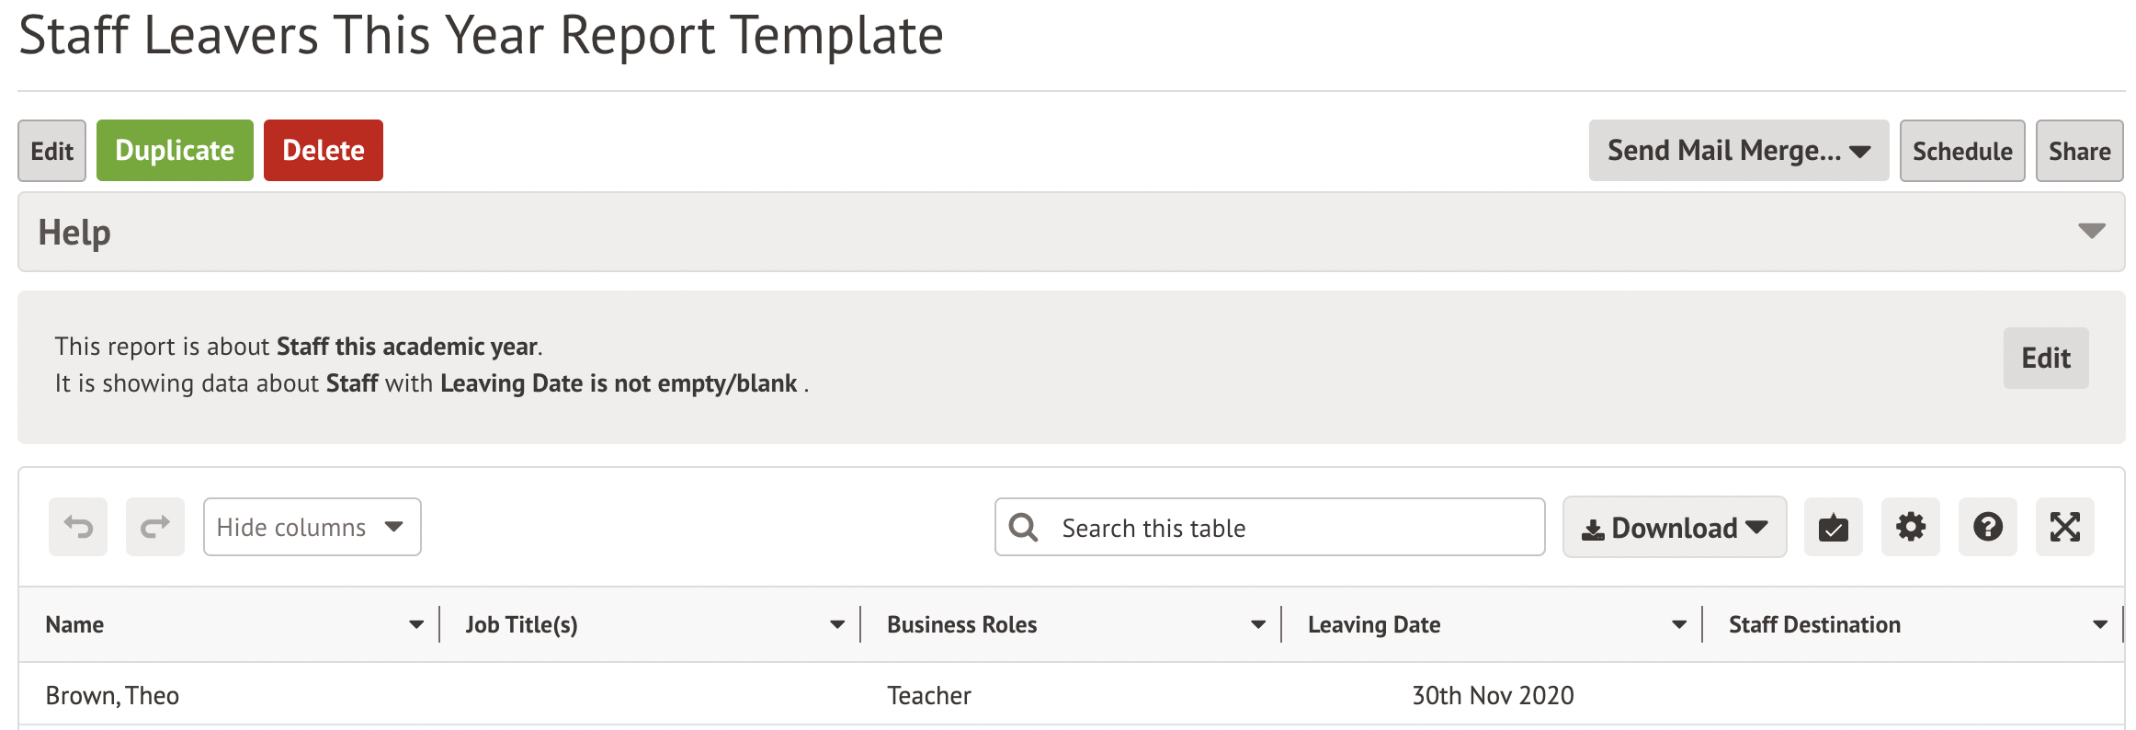Open Staff Destination column menu arrow
The height and width of the screenshot is (730, 2136).
[x=2100, y=625]
